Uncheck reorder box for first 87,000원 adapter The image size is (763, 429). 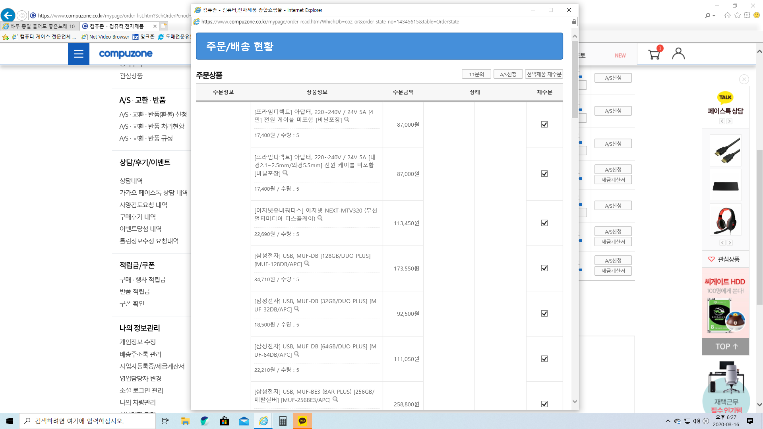coord(544,124)
